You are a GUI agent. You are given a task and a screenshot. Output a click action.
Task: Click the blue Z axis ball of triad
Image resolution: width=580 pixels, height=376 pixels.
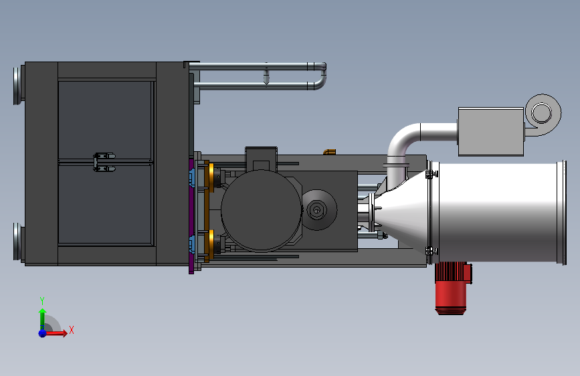coord(42,333)
